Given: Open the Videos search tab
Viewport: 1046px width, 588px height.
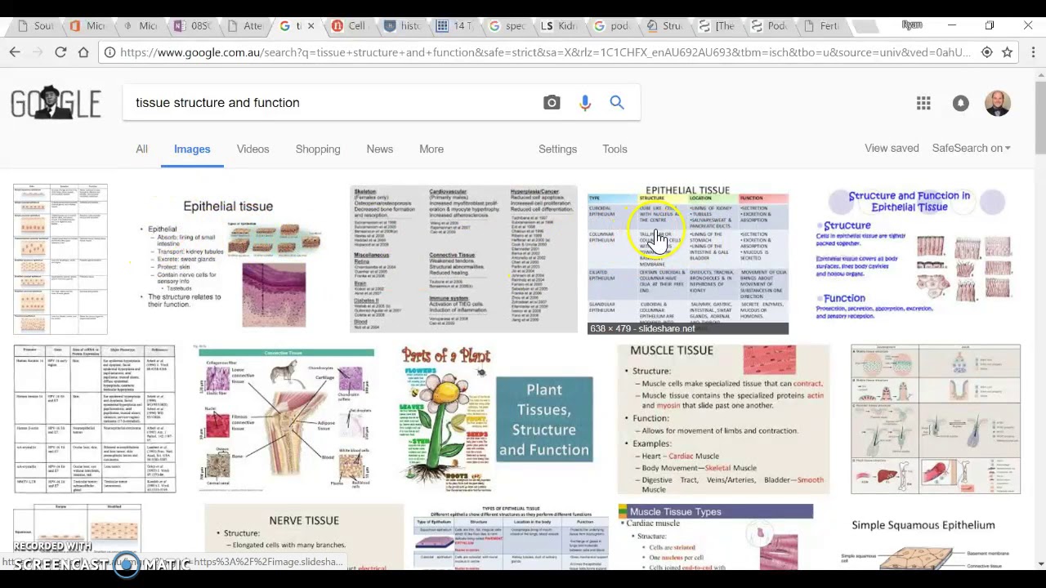Looking at the screenshot, I should click(253, 149).
